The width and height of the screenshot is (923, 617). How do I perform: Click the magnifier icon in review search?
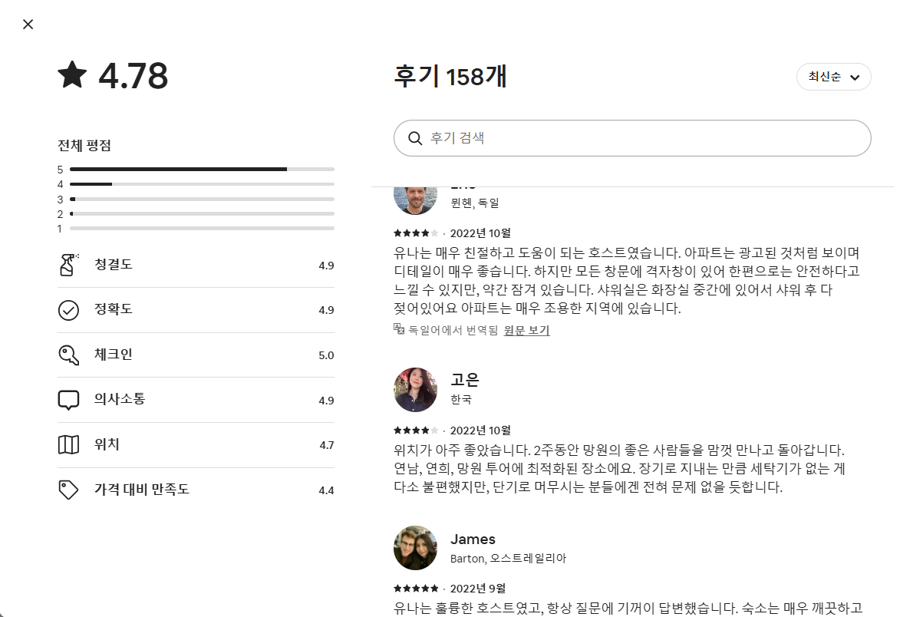pos(415,138)
